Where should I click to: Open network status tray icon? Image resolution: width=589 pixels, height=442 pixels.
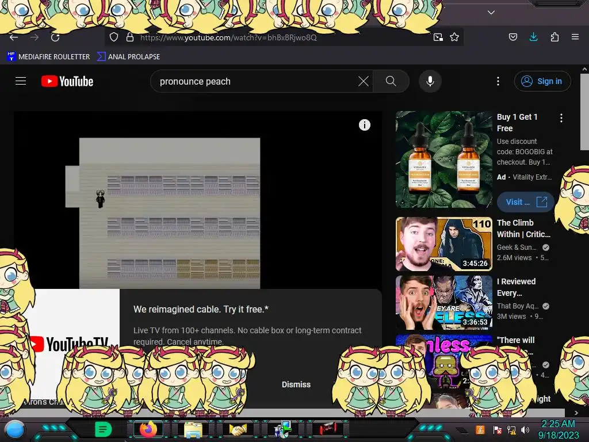[511, 429]
